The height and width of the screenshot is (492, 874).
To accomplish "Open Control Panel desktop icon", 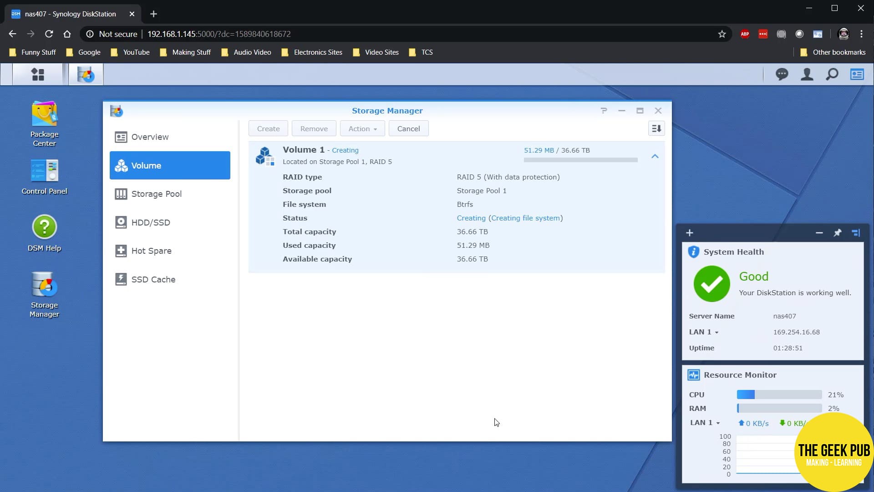I will (44, 177).
